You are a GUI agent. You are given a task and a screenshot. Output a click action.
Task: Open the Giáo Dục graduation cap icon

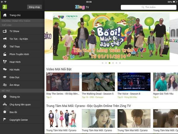pyautogui.click(x=5, y=77)
